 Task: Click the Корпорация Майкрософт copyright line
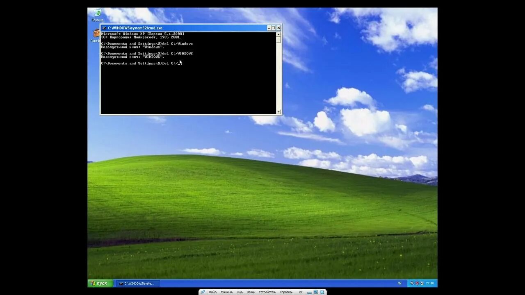click(x=142, y=37)
